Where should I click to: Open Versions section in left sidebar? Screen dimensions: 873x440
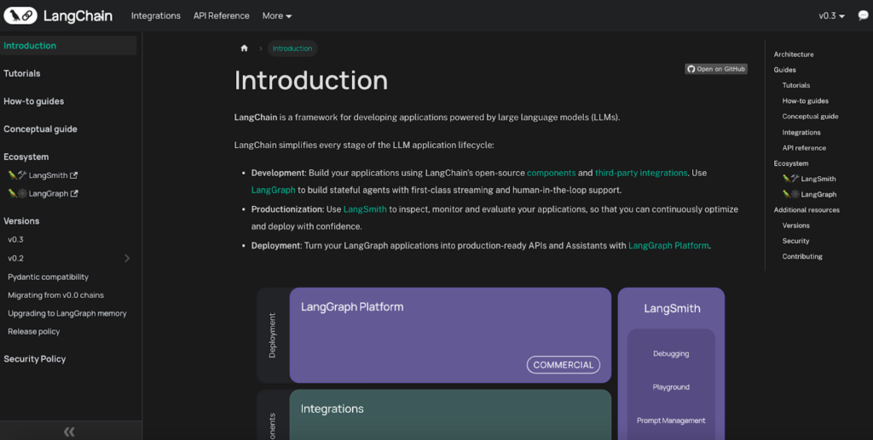tap(21, 220)
